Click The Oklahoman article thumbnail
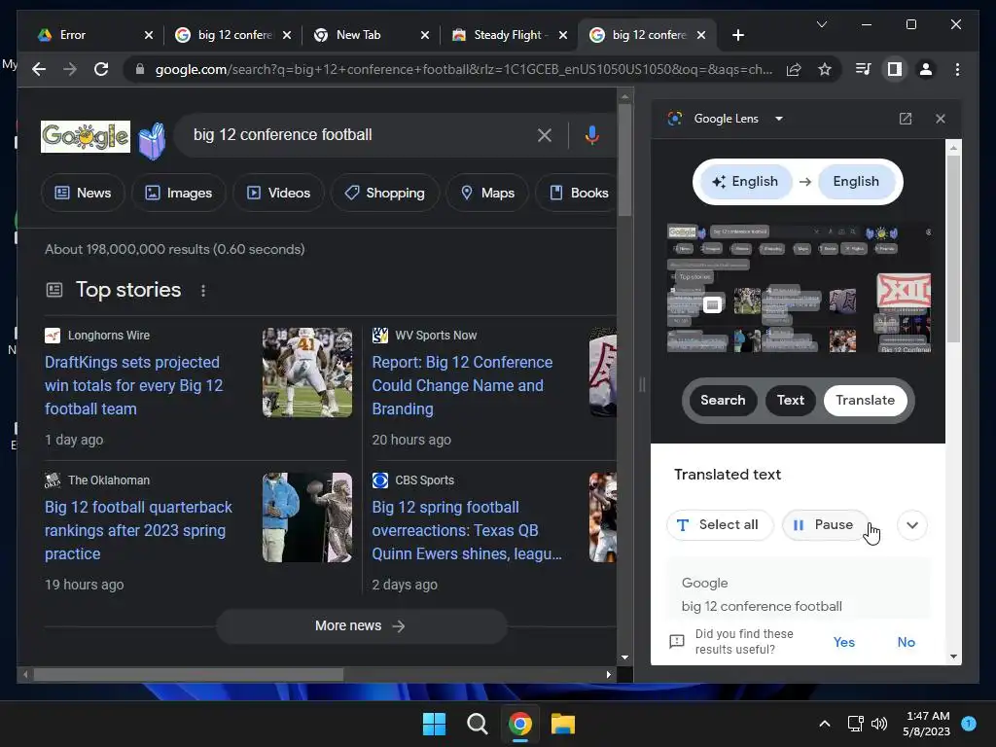 pos(306,517)
